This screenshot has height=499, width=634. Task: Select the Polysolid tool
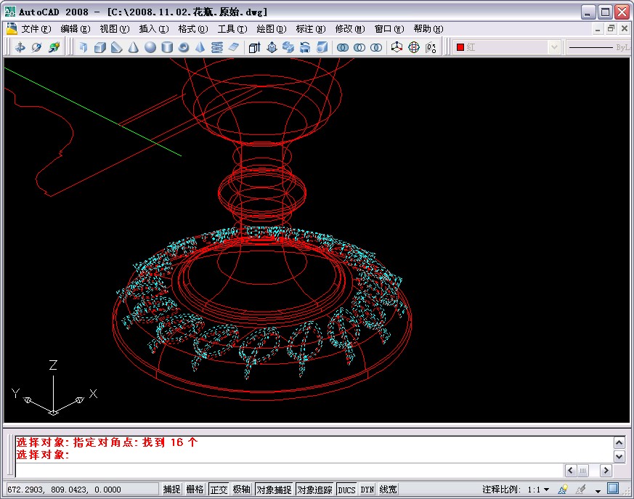(x=84, y=47)
